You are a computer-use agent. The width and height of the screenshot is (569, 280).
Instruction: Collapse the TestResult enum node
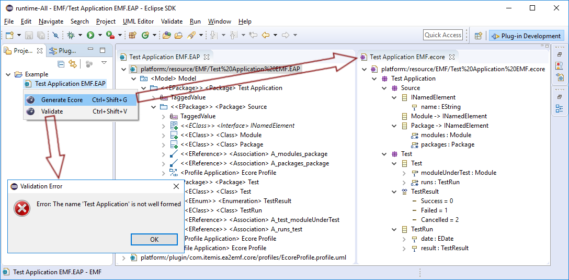(394, 192)
